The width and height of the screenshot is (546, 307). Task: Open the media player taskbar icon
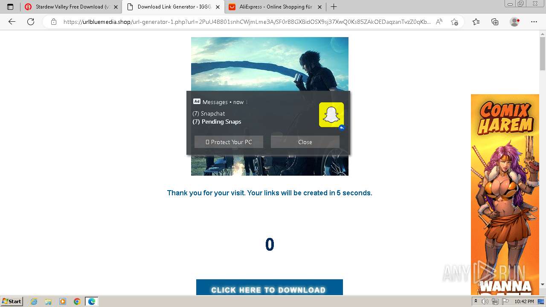tap(63, 301)
